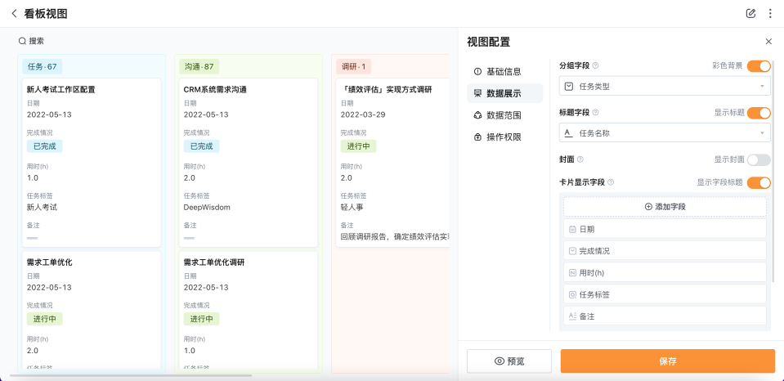784x381 pixels.
Task: Select the 日期 card field row
Action: click(x=665, y=229)
